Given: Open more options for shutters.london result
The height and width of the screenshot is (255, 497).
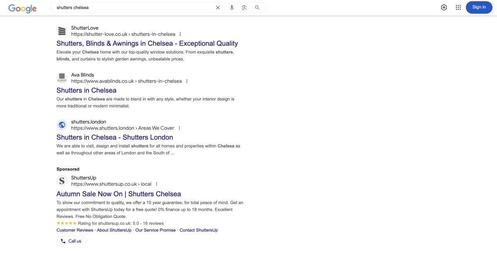Looking at the screenshot, I should click(x=179, y=128).
